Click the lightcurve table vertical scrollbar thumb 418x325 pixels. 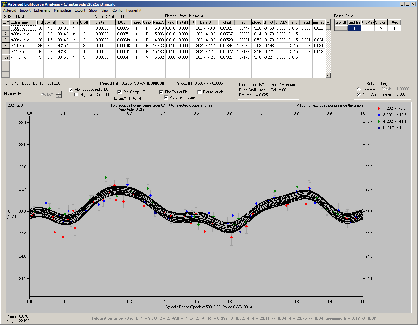click(328, 27)
